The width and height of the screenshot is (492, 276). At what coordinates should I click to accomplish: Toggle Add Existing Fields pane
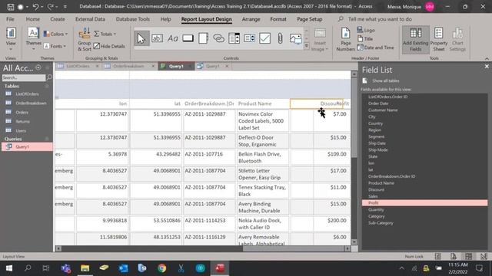coord(415,40)
